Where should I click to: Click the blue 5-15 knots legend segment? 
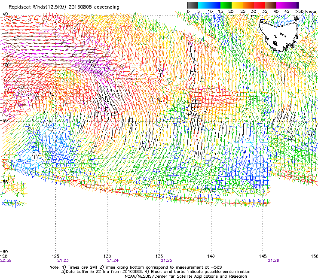click(x=209, y=5)
